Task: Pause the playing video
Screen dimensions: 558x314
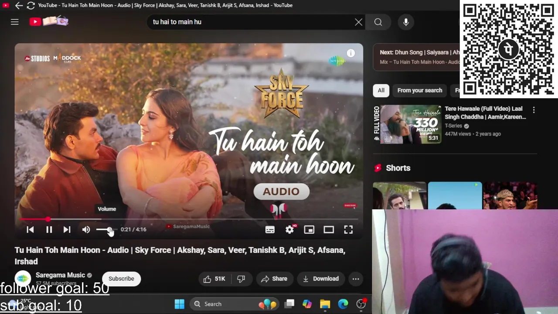Action: point(49,229)
